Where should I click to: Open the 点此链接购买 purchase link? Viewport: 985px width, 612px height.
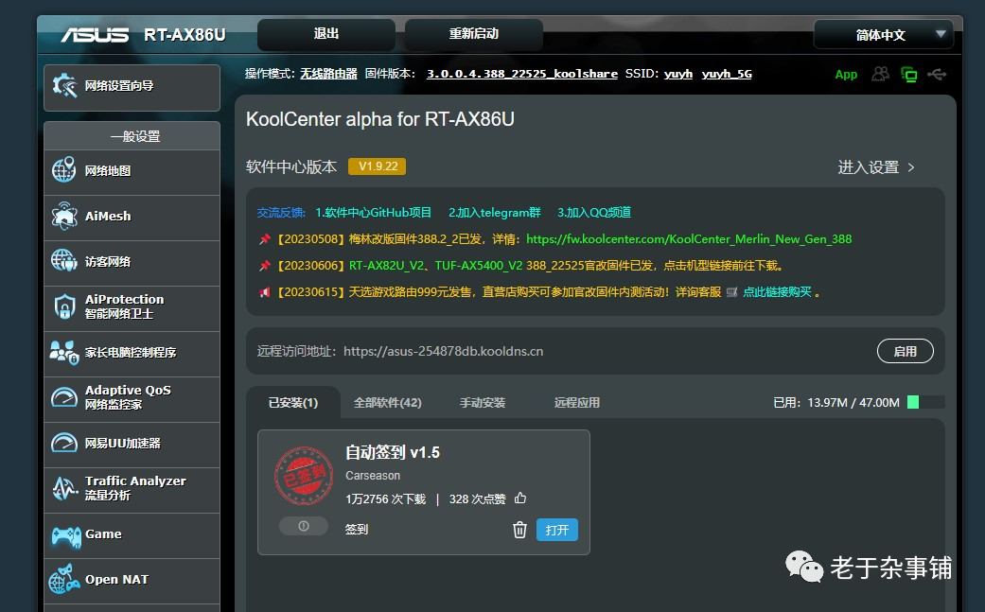(x=777, y=292)
